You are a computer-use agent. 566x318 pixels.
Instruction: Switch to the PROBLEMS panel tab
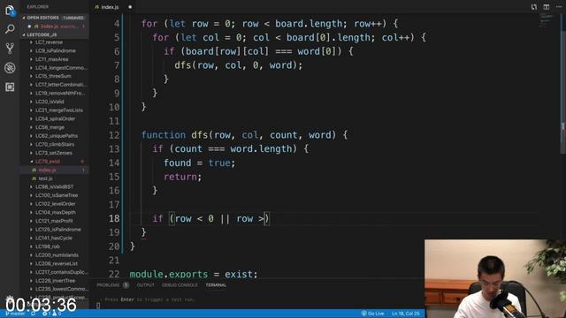(x=108, y=285)
